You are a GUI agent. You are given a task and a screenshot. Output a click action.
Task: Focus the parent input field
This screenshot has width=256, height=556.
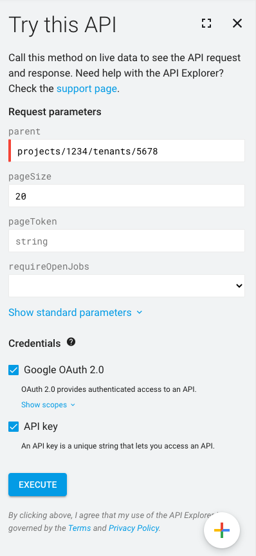tap(127, 151)
